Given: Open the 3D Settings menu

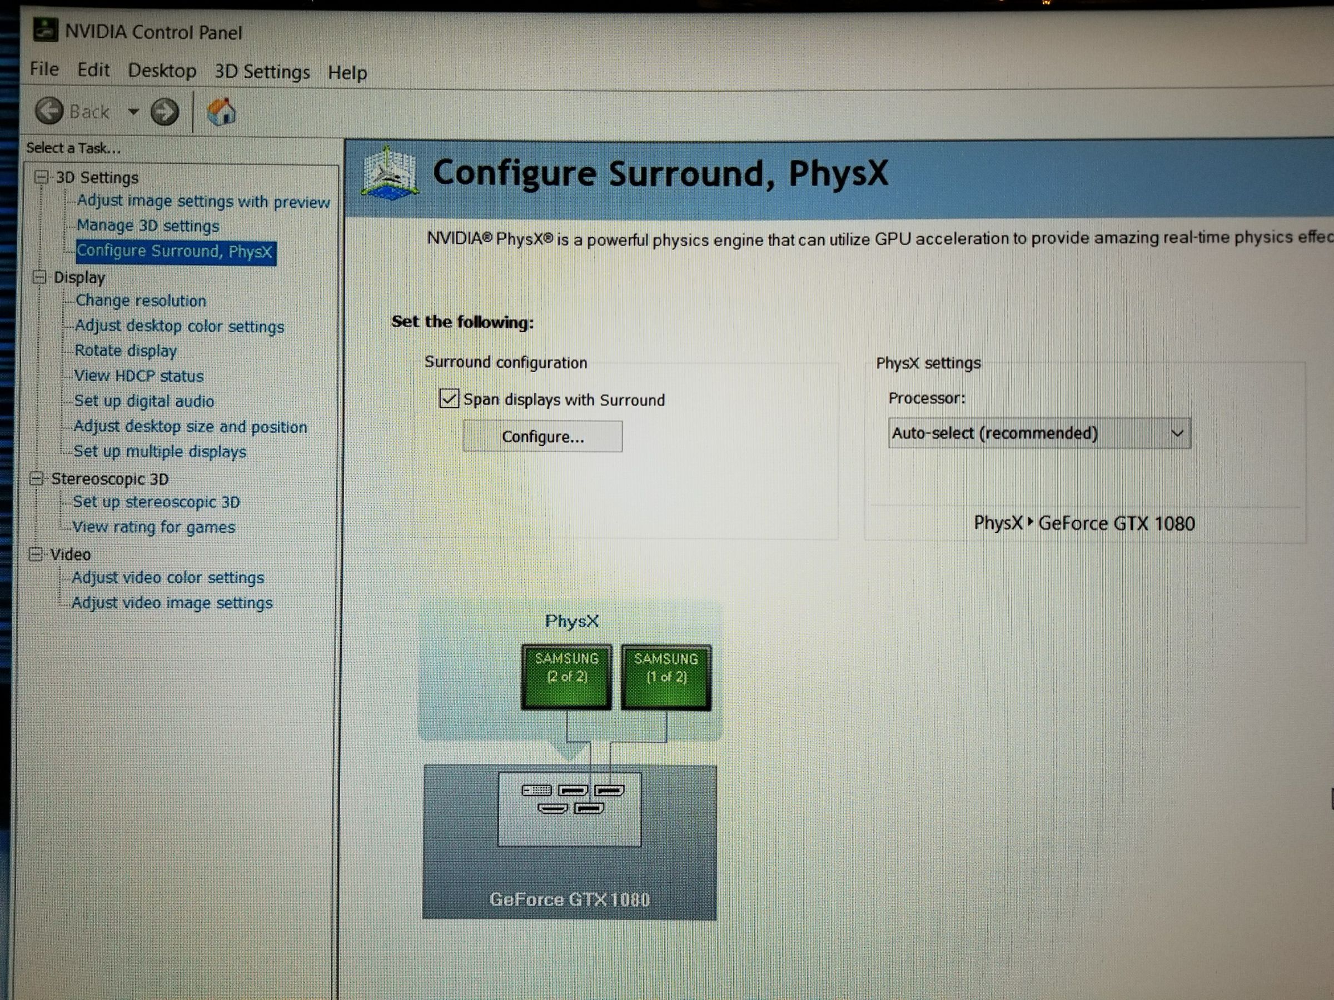Looking at the screenshot, I should [x=262, y=72].
